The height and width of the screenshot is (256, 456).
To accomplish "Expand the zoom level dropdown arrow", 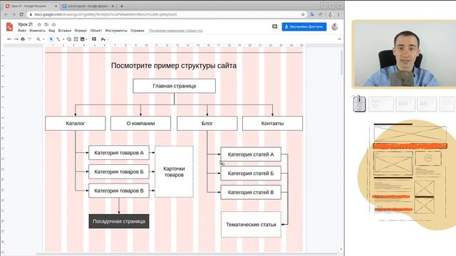I will click(x=43, y=40).
